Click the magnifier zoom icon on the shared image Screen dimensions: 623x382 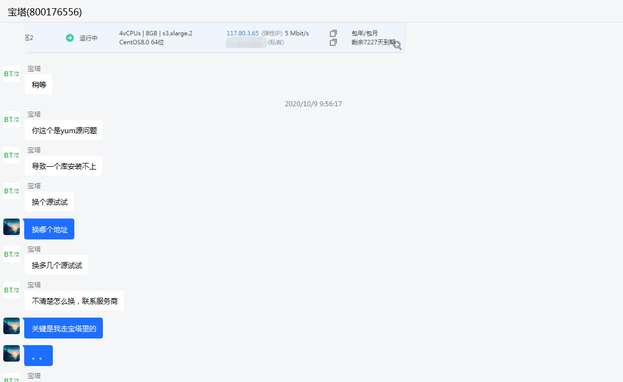click(397, 45)
